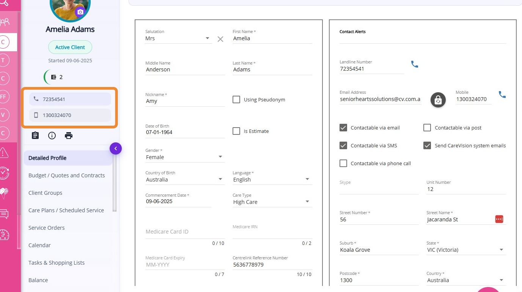
Task: Enable Contactable via phone call
Action: pyautogui.click(x=343, y=163)
